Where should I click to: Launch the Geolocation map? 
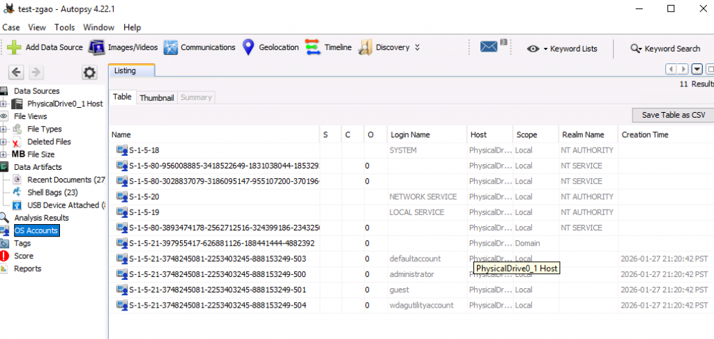click(x=249, y=48)
